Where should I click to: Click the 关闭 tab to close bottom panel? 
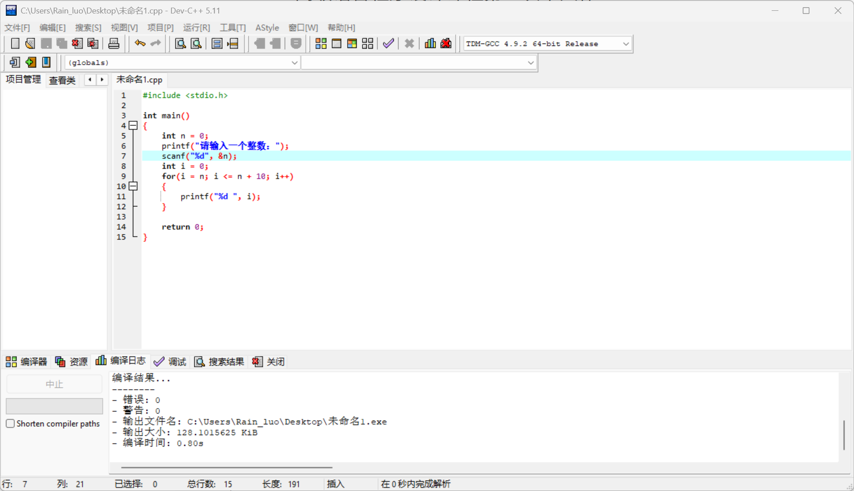[x=269, y=362]
